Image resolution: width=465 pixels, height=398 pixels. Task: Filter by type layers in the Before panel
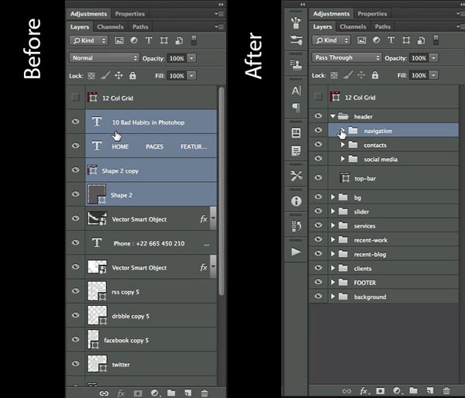tap(148, 40)
